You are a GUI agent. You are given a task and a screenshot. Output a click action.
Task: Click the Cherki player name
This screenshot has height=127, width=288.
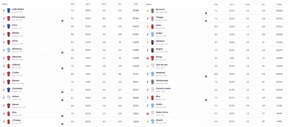[159, 120]
